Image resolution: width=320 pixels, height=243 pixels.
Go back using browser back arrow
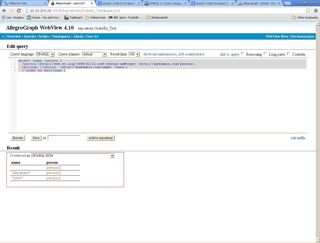point(4,11)
